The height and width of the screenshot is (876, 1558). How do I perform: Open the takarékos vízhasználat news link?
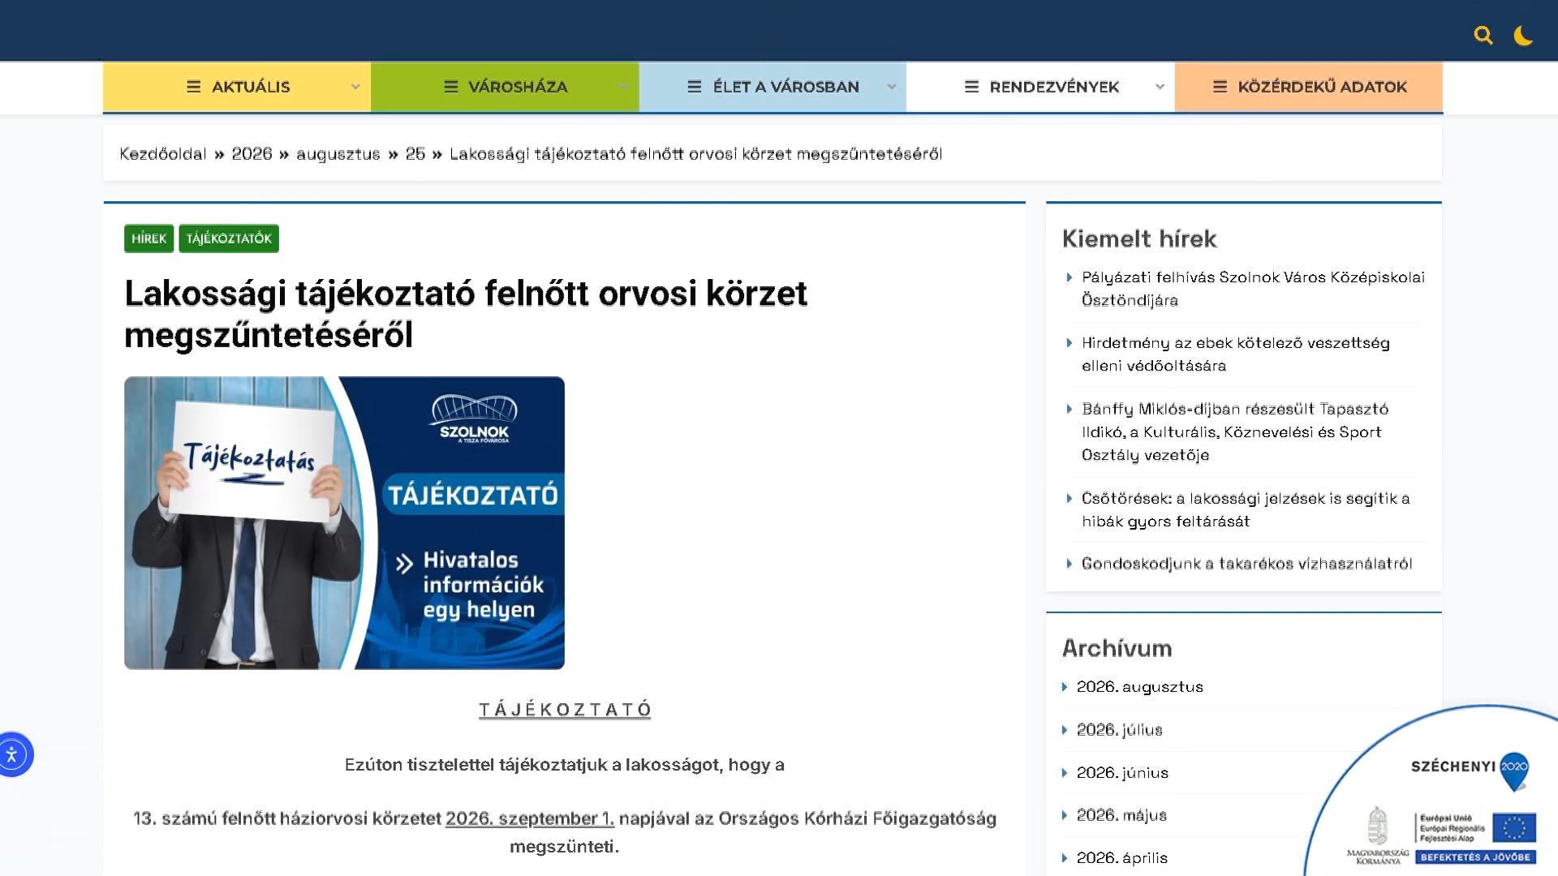pyautogui.click(x=1246, y=564)
